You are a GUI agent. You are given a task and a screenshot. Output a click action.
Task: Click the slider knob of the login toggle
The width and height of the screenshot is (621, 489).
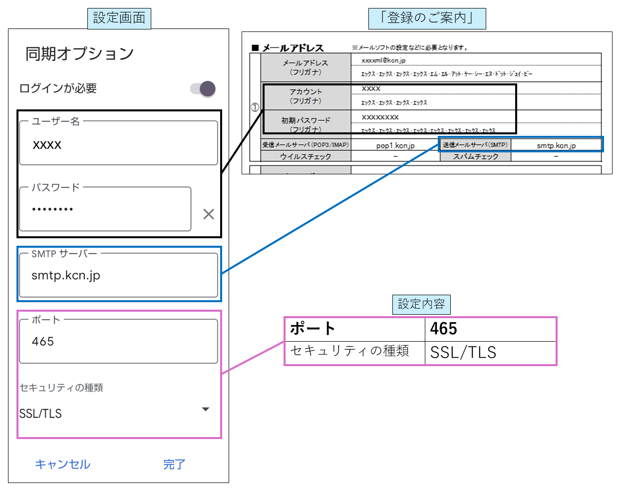click(x=208, y=88)
